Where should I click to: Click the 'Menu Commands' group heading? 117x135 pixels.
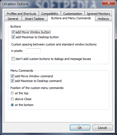click(22, 71)
